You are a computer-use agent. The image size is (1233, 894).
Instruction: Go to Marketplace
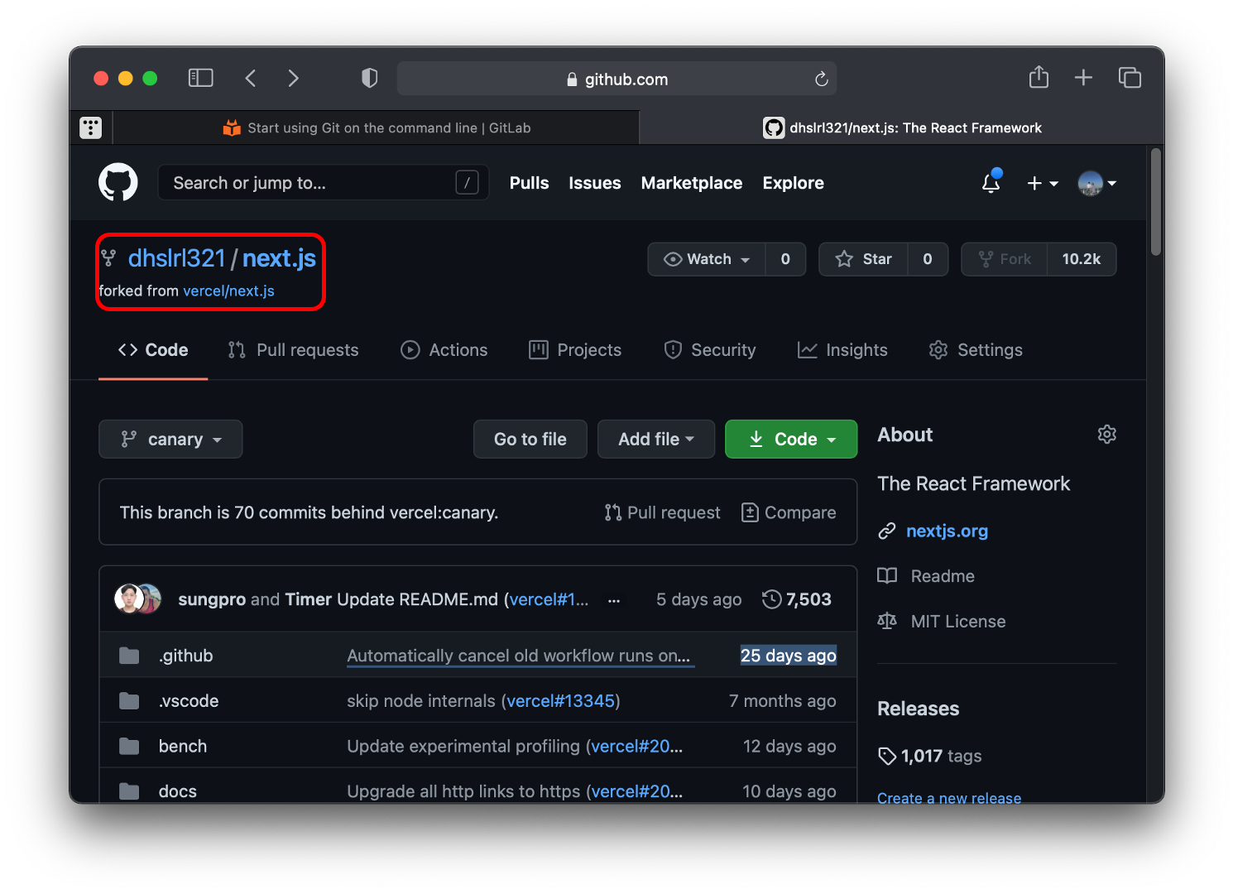691,183
